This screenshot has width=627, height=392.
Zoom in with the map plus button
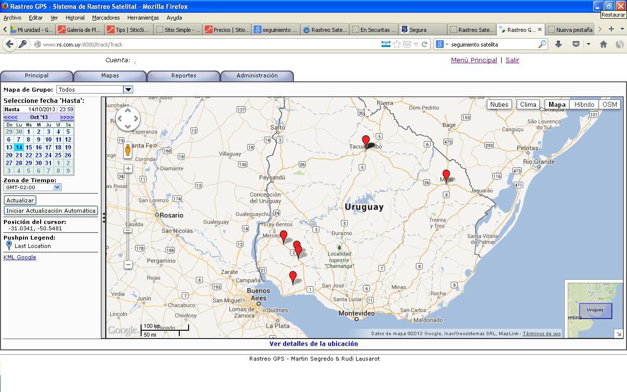tap(128, 169)
